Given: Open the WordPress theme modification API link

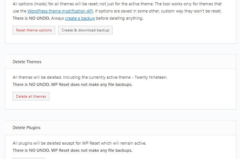Looking at the screenshot, I should point(60,11).
